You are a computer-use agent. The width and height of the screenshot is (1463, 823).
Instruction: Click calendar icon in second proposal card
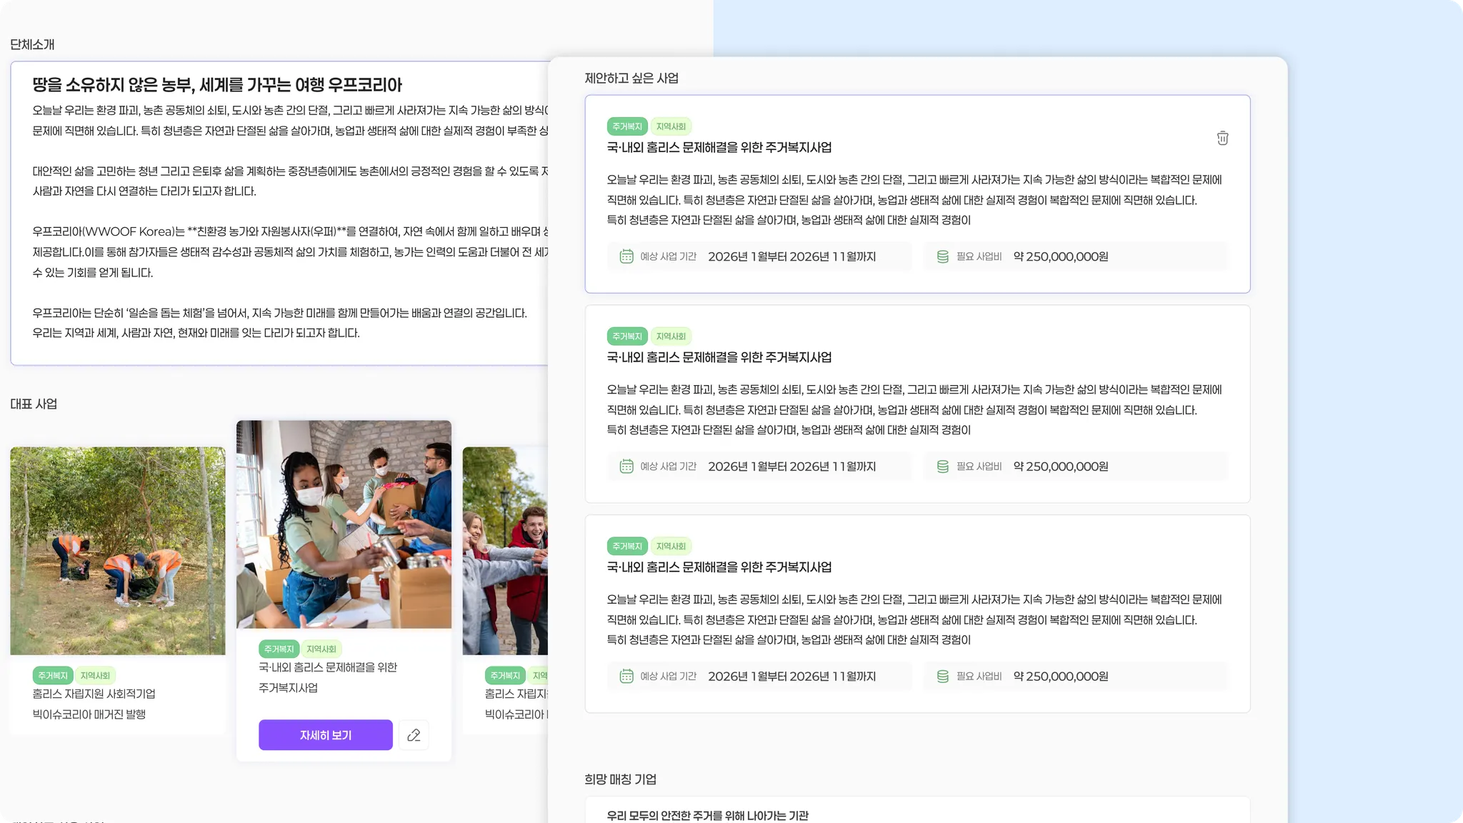tap(626, 467)
